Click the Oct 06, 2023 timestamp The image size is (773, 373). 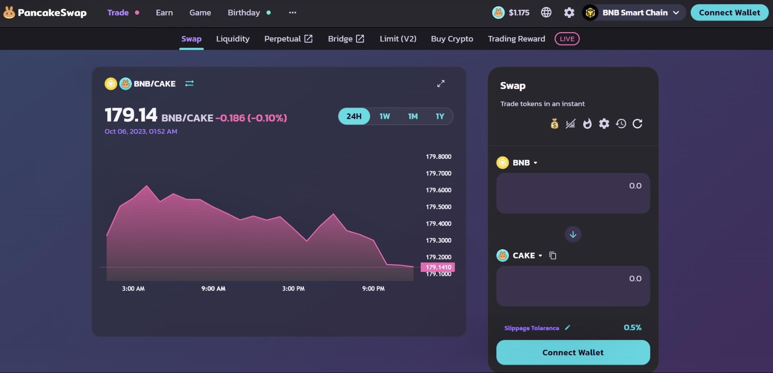[x=141, y=132]
